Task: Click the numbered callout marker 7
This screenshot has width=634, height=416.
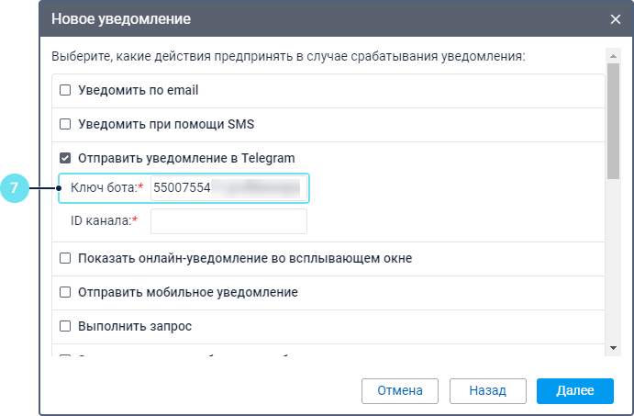Action: (14, 188)
